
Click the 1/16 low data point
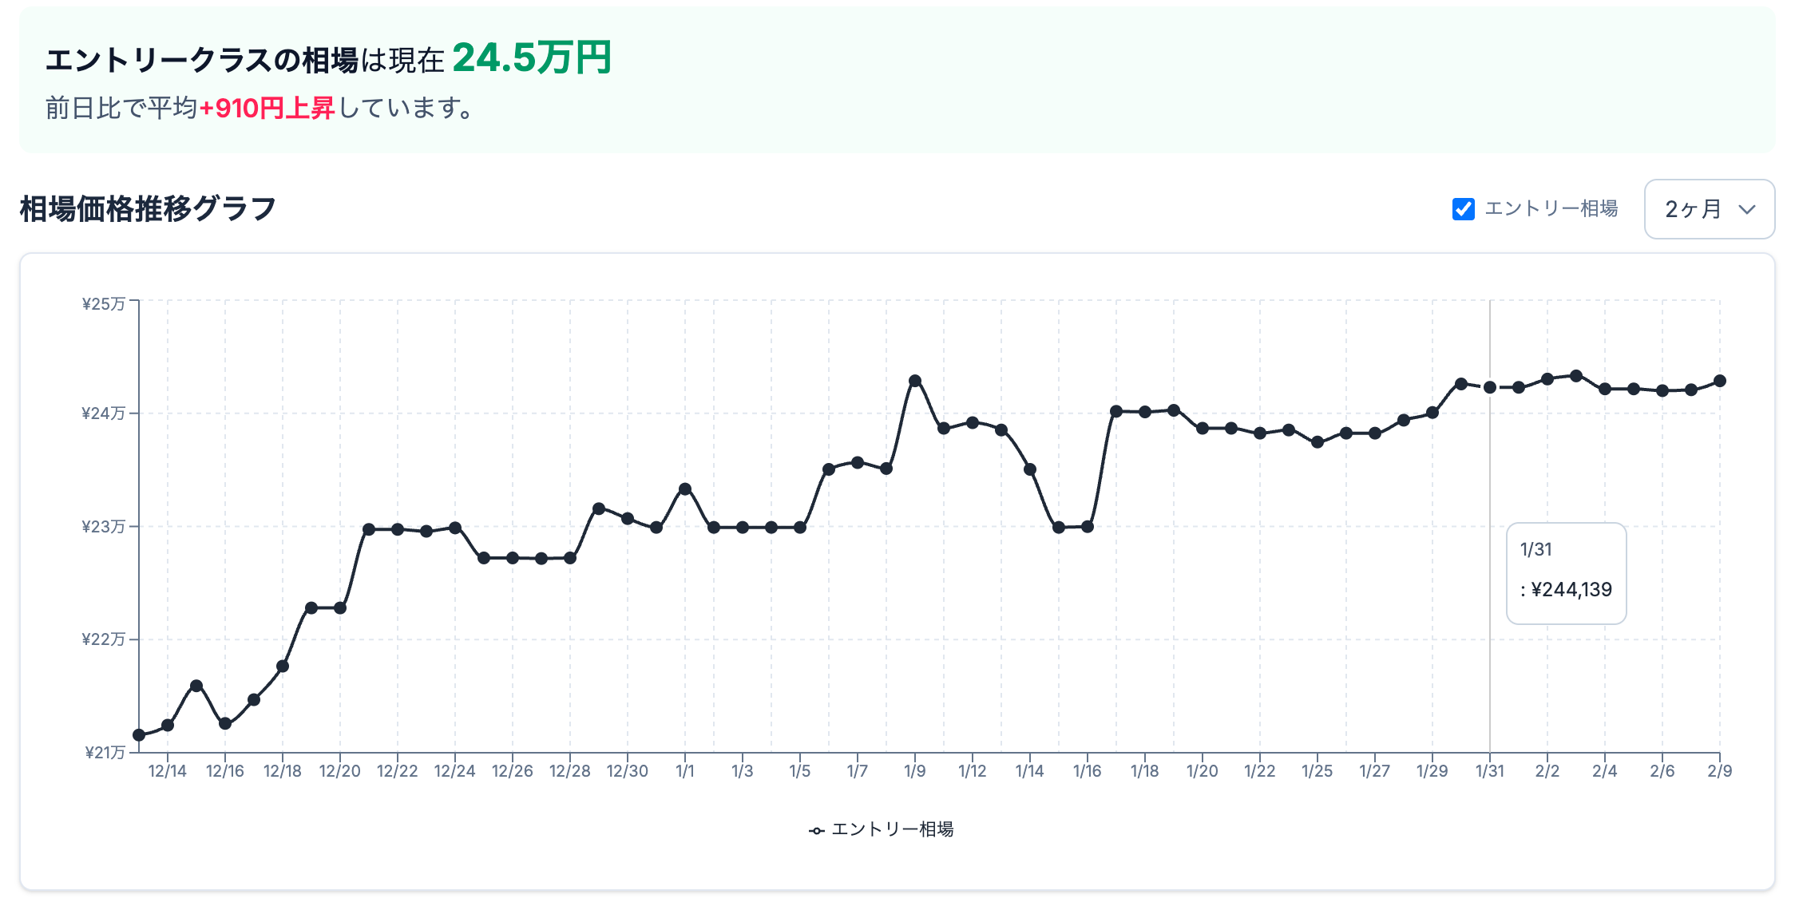tap(1088, 527)
